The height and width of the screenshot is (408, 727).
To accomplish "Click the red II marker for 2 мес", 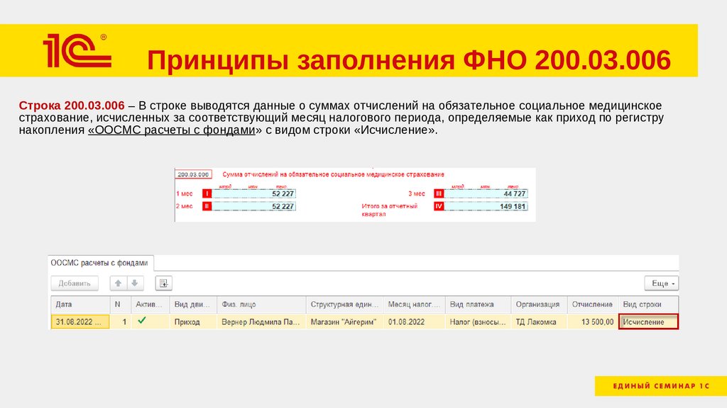I will point(207,206).
